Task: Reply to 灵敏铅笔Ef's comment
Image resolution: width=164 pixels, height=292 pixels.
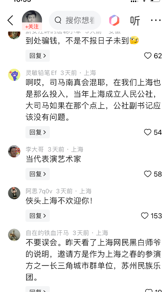Action: pos(38,132)
